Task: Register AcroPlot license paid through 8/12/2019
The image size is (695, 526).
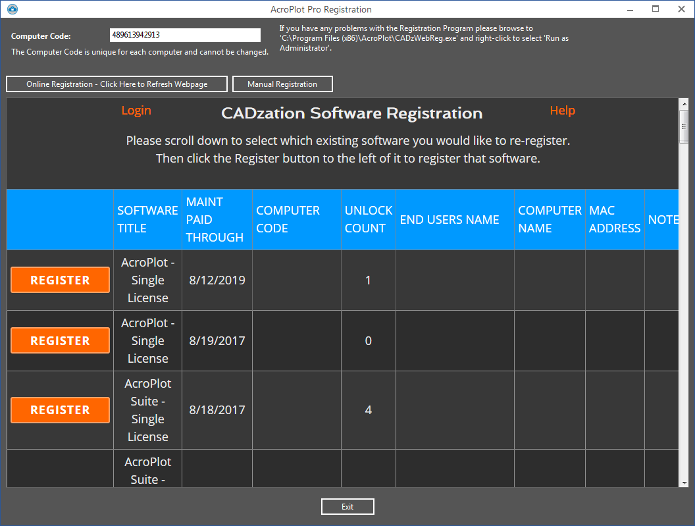Action: 61,280
